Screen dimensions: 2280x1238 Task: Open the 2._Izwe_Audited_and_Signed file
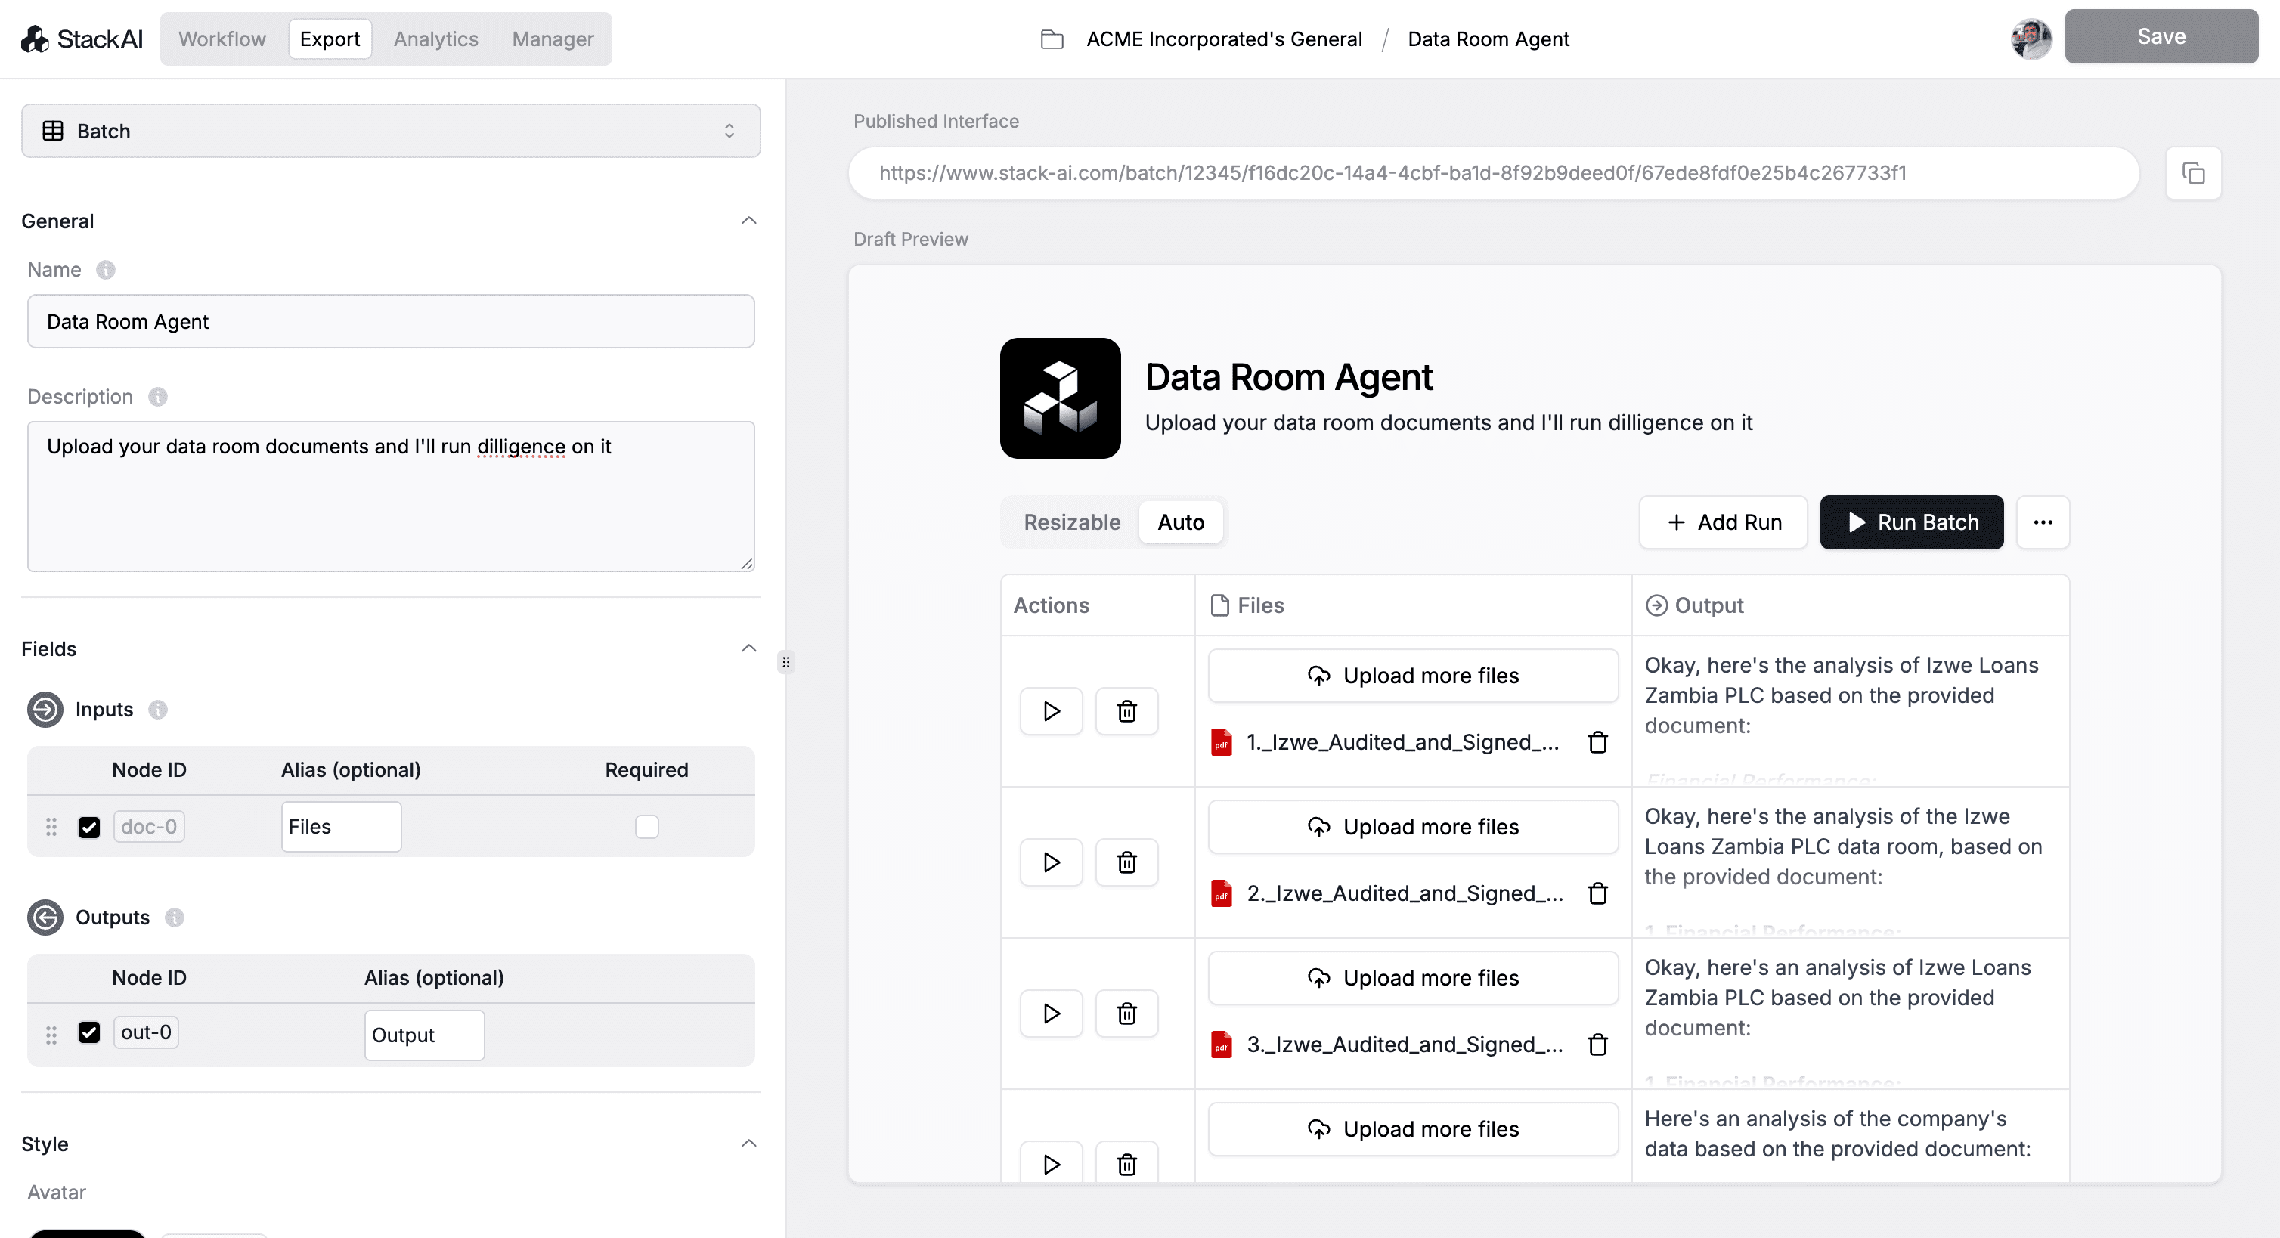(1404, 894)
